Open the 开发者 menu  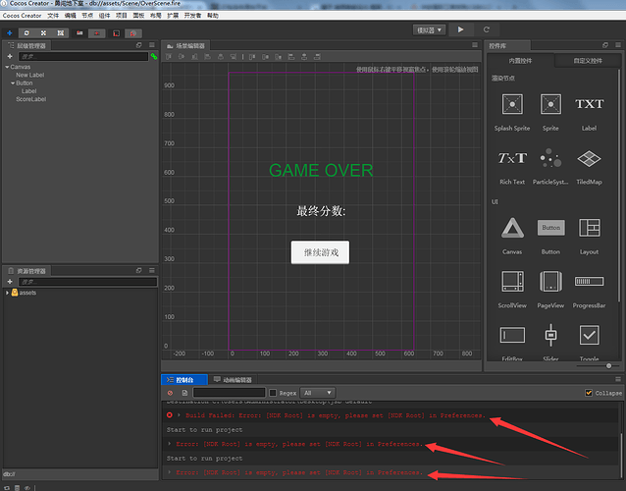tap(193, 16)
